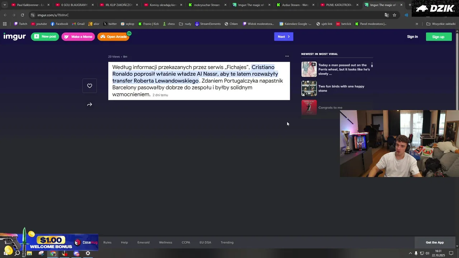Click the Wellness footer link

click(166, 242)
